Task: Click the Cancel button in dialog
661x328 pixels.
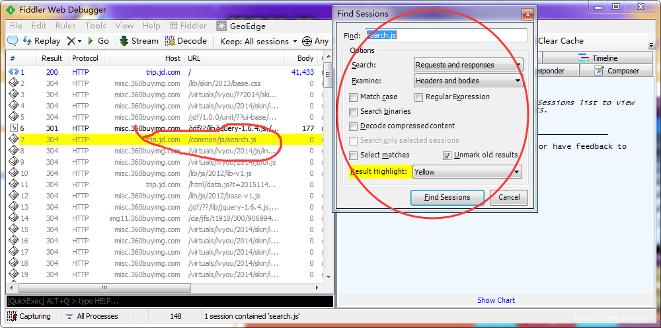Action: coord(509,197)
